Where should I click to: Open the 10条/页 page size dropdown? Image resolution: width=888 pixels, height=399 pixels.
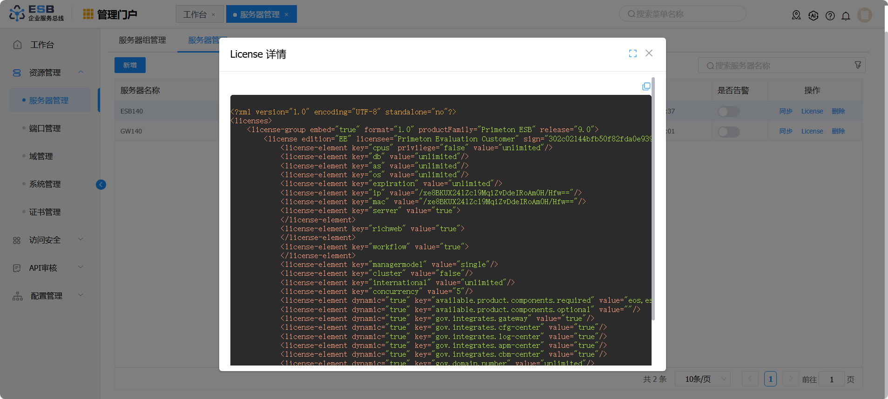(702, 379)
